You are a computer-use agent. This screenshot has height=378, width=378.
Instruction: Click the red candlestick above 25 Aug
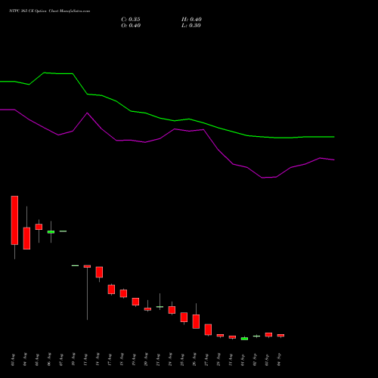tap(184, 317)
